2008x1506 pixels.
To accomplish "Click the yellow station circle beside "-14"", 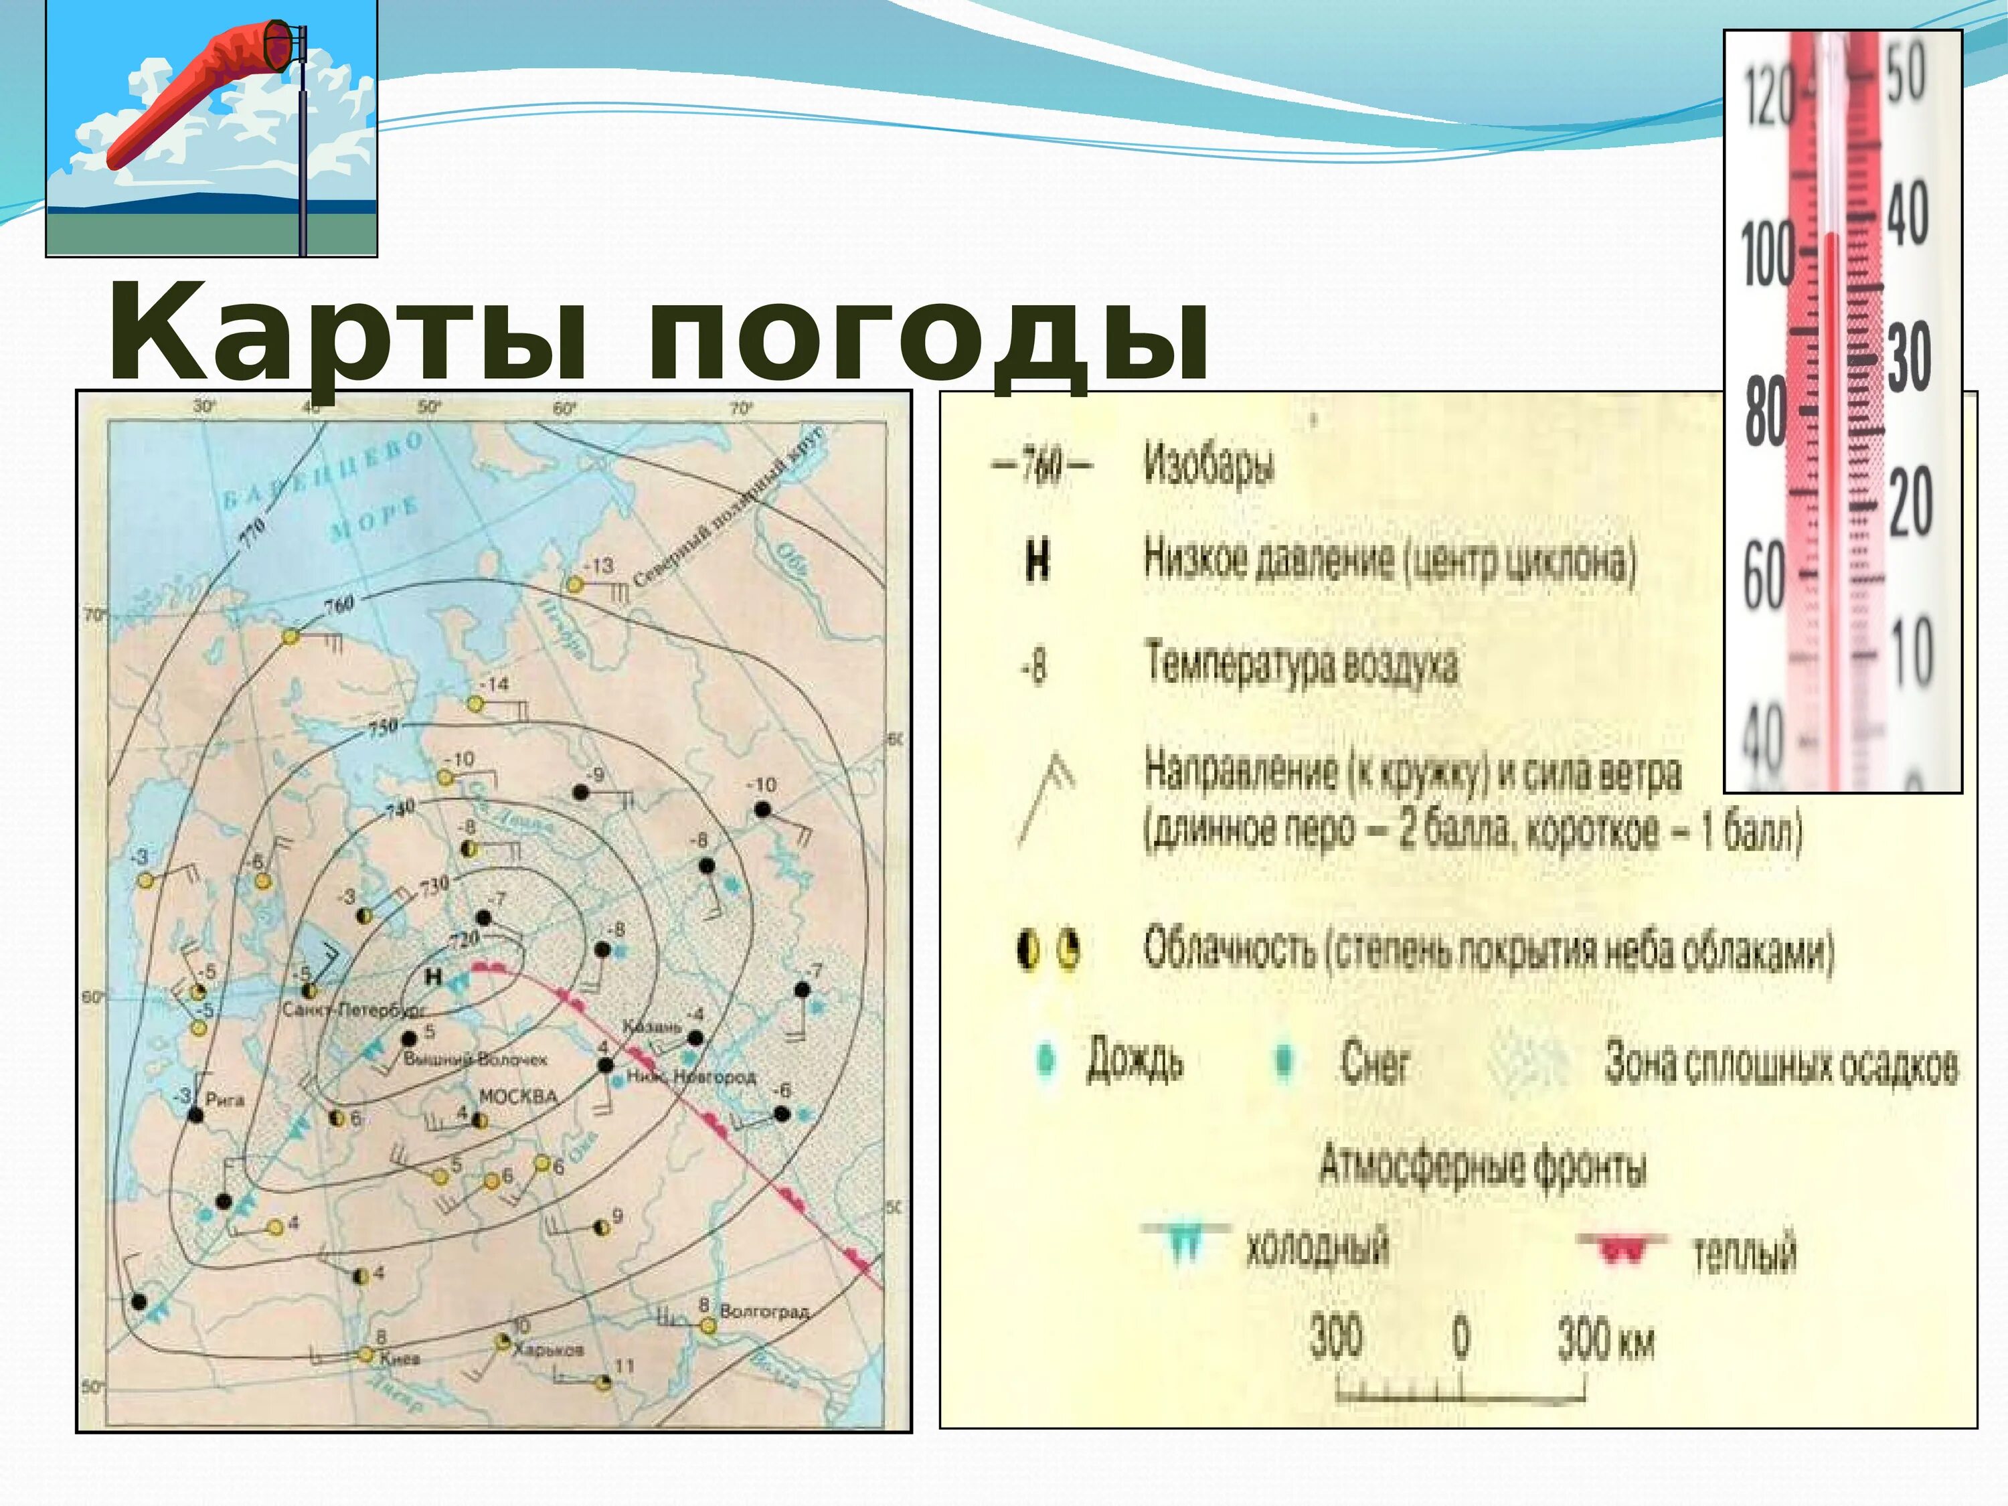I will [x=475, y=703].
